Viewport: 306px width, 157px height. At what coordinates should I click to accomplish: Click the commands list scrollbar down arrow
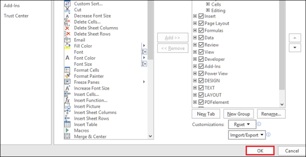[150, 136]
